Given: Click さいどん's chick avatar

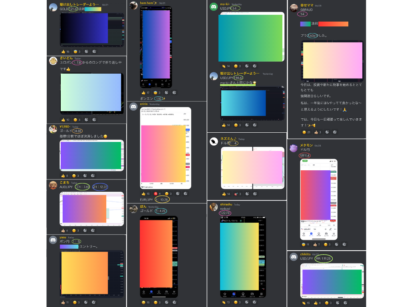Looking at the screenshot, I should [53, 61].
